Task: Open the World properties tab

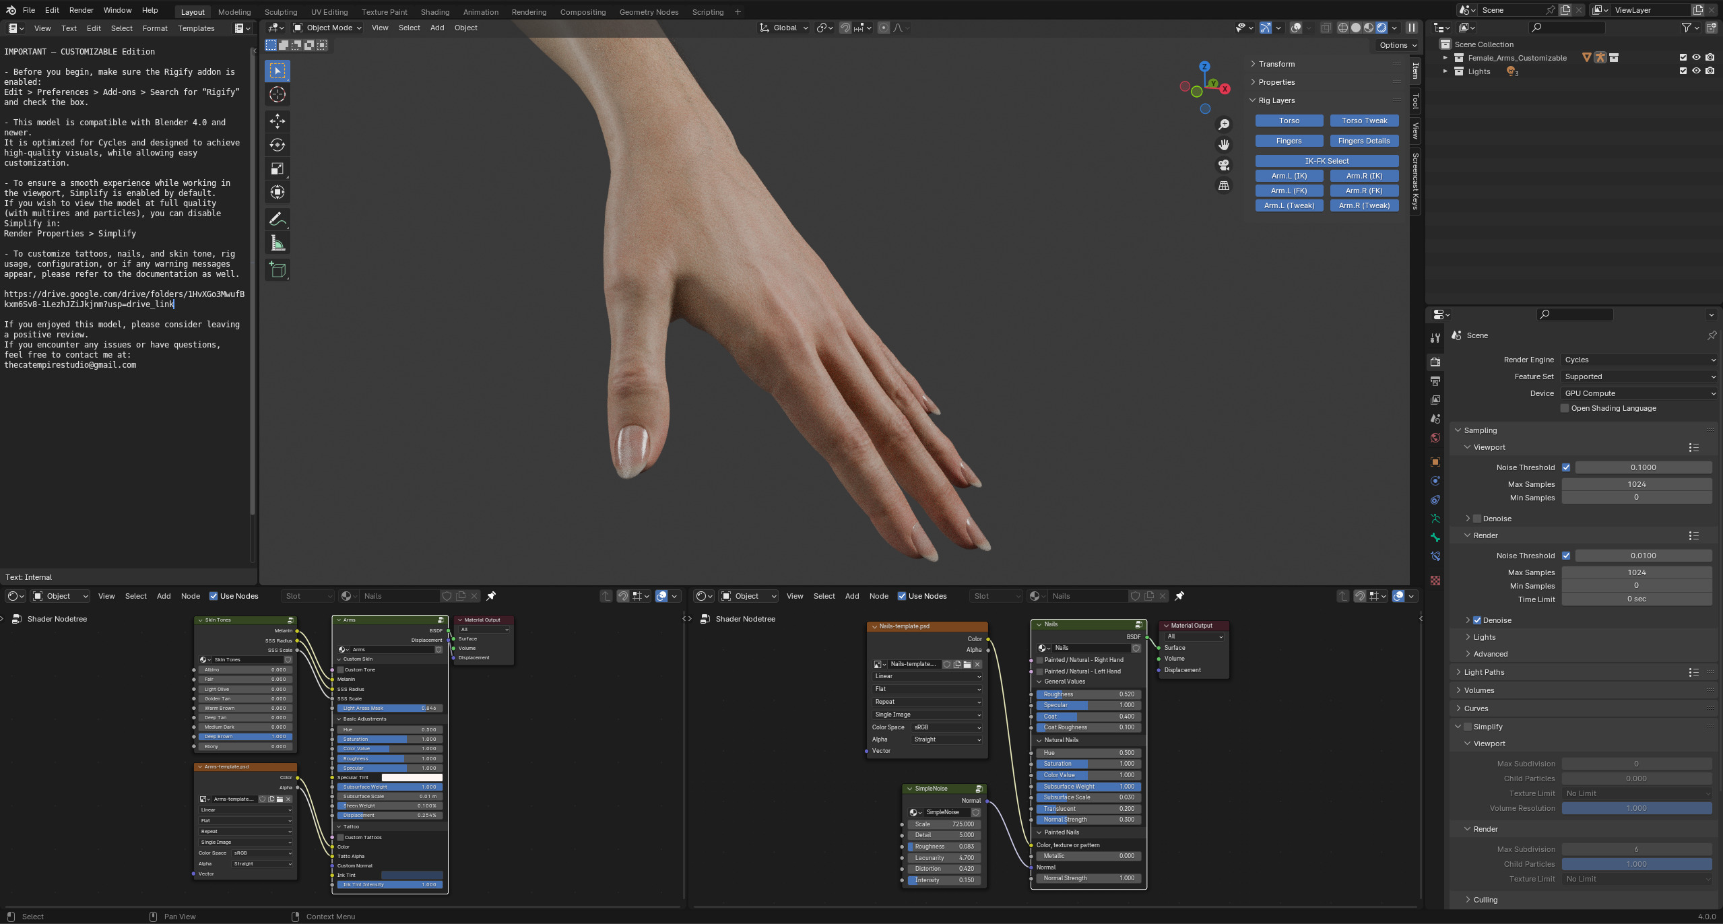Action: (1435, 438)
